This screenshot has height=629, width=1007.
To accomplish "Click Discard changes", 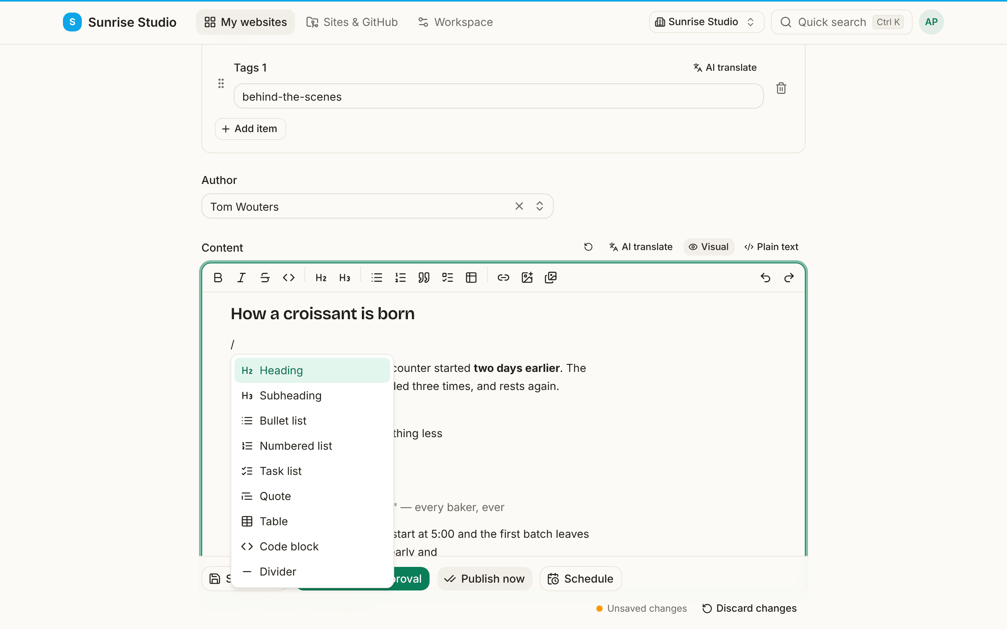I will pyautogui.click(x=749, y=609).
